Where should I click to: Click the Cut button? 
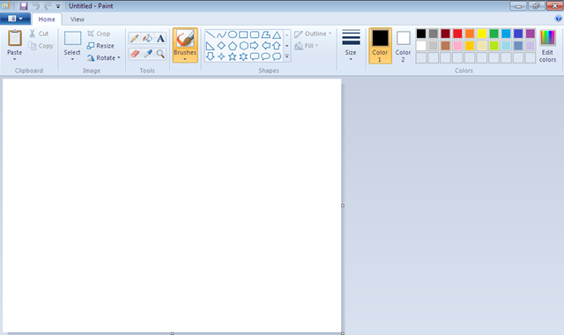pyautogui.click(x=39, y=33)
